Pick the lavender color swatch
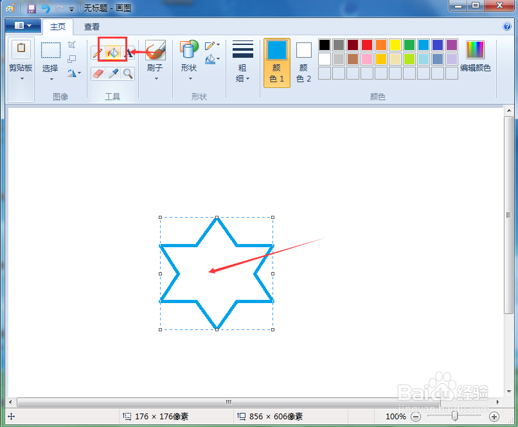 452,59
